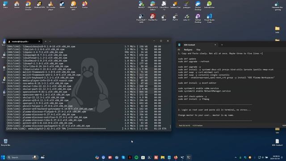Open the Redigera menu in Notepad
Image resolution: width=286 pixels, height=161 pixels.
click(188, 50)
